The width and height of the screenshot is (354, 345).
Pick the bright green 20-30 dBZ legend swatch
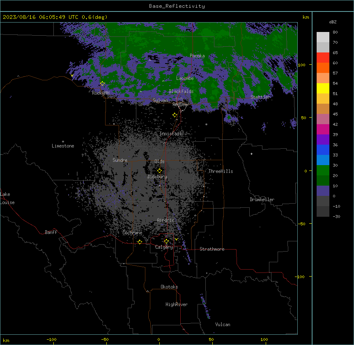[x=323, y=170]
